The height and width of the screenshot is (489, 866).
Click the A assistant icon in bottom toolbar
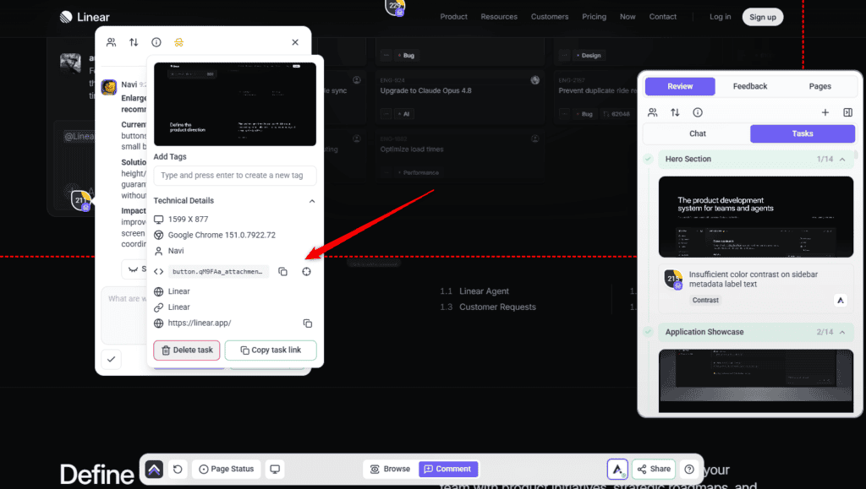click(617, 470)
